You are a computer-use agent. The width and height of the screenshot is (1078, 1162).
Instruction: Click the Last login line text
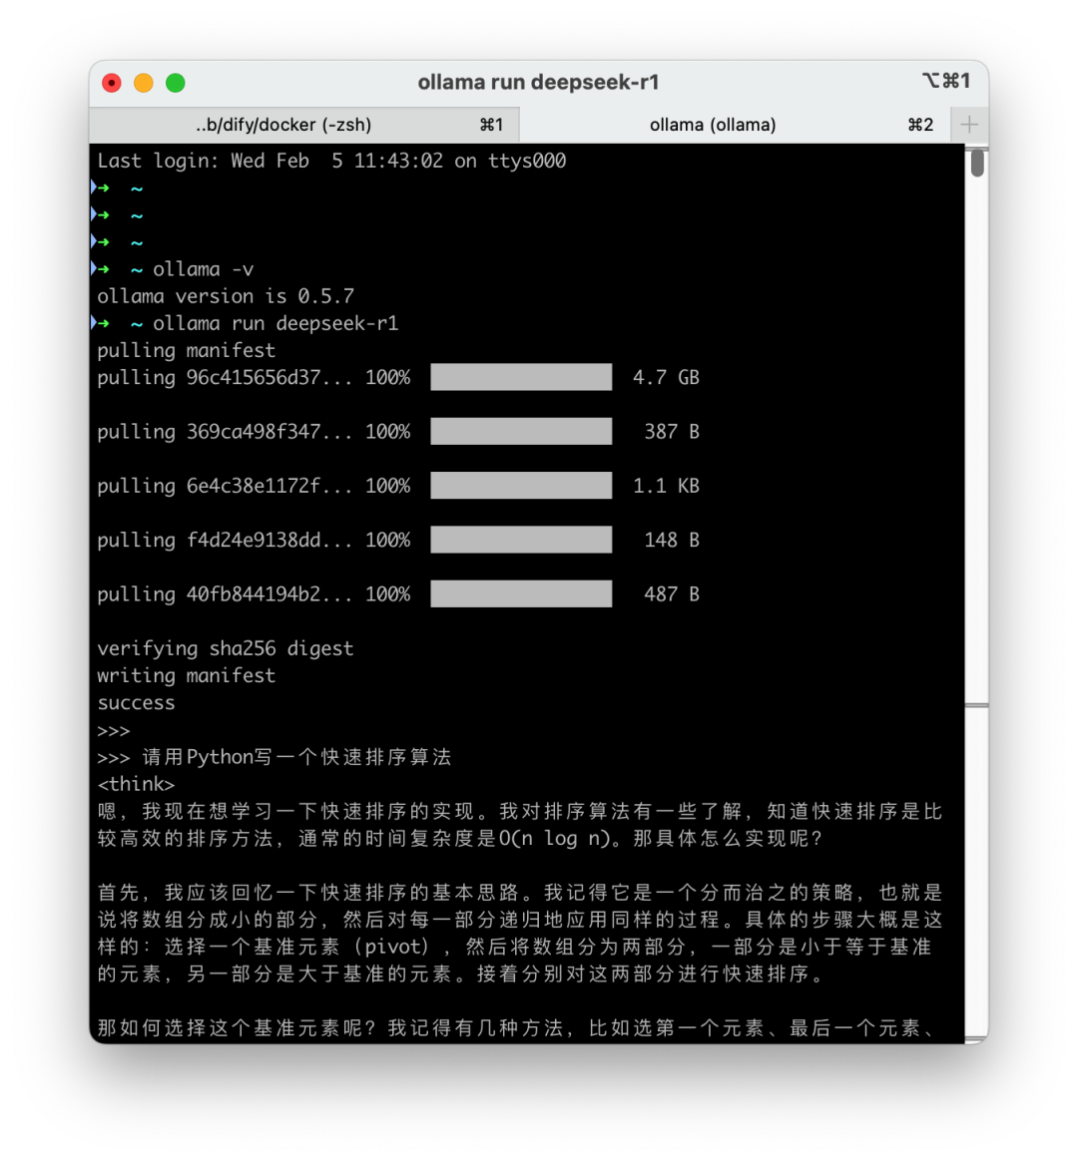tap(331, 161)
